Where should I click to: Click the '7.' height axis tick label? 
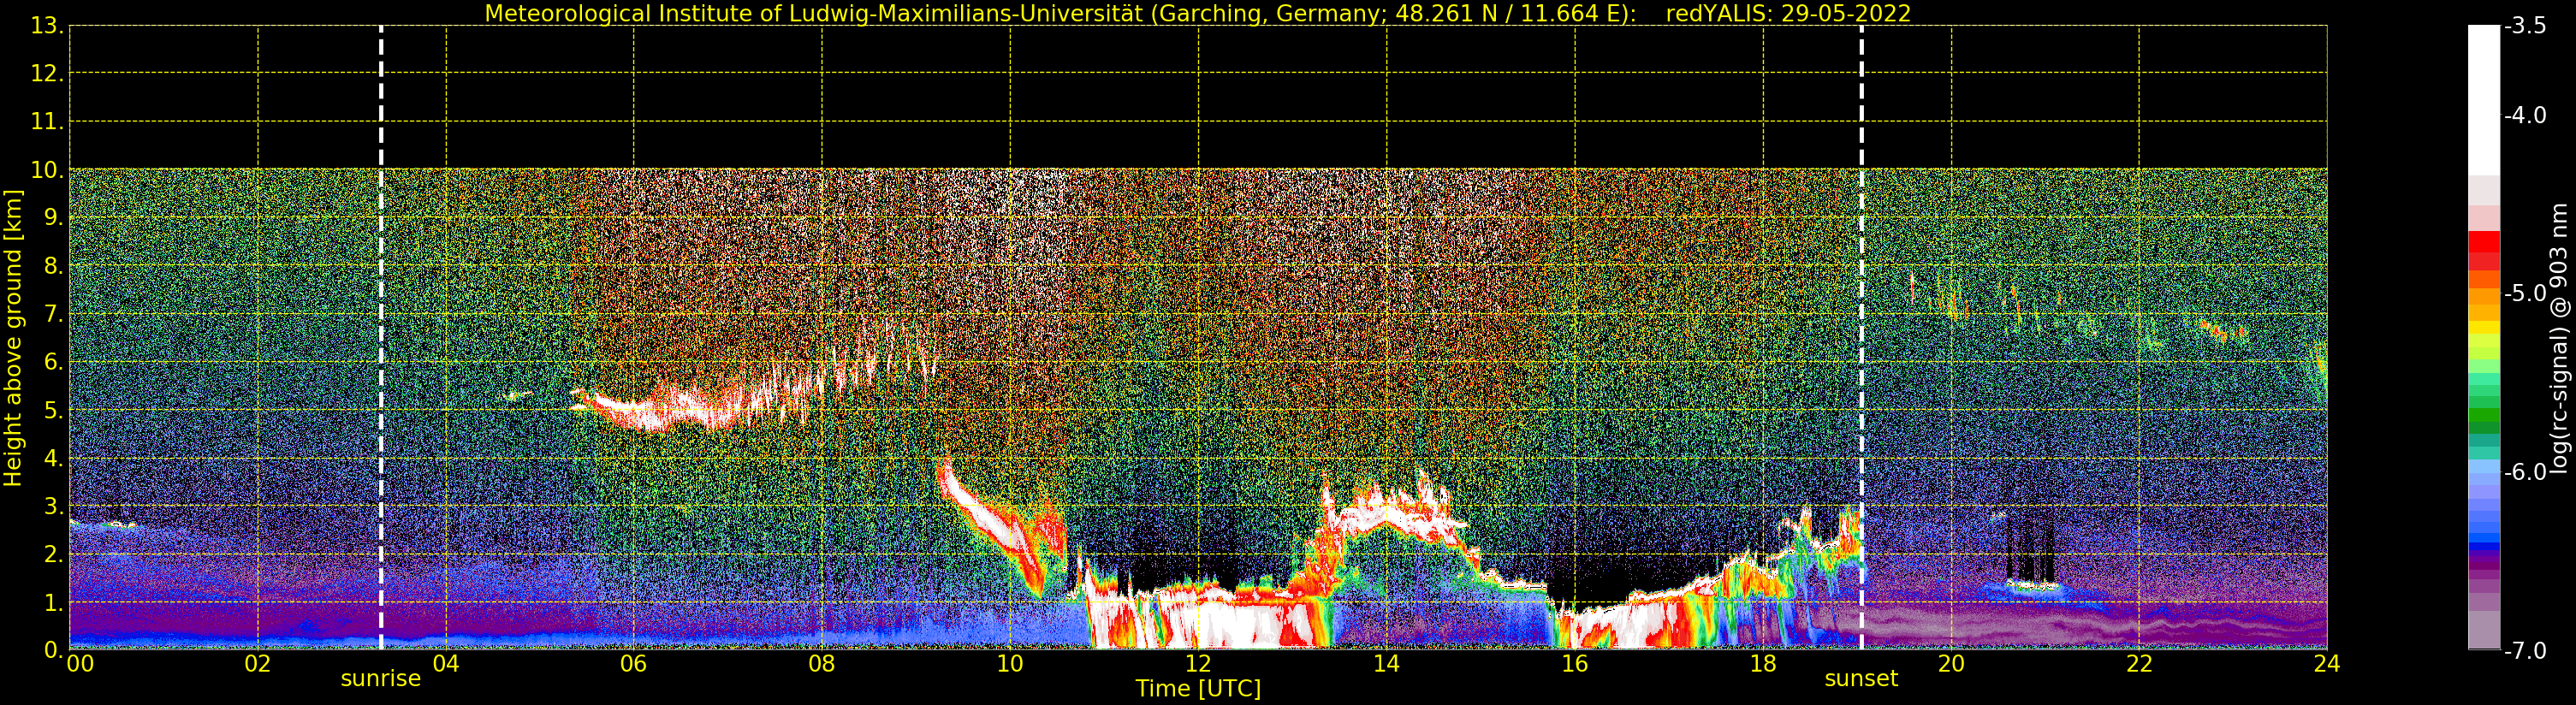54,314
